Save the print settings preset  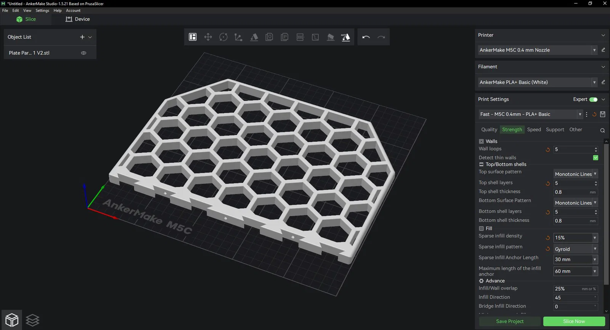coord(603,114)
